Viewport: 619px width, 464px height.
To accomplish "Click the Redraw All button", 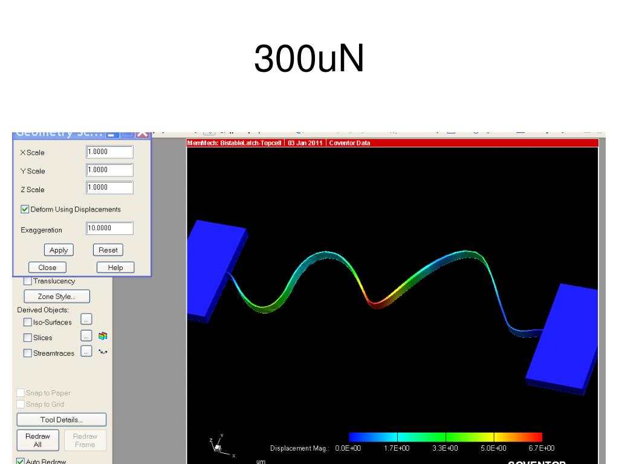I will [38, 440].
